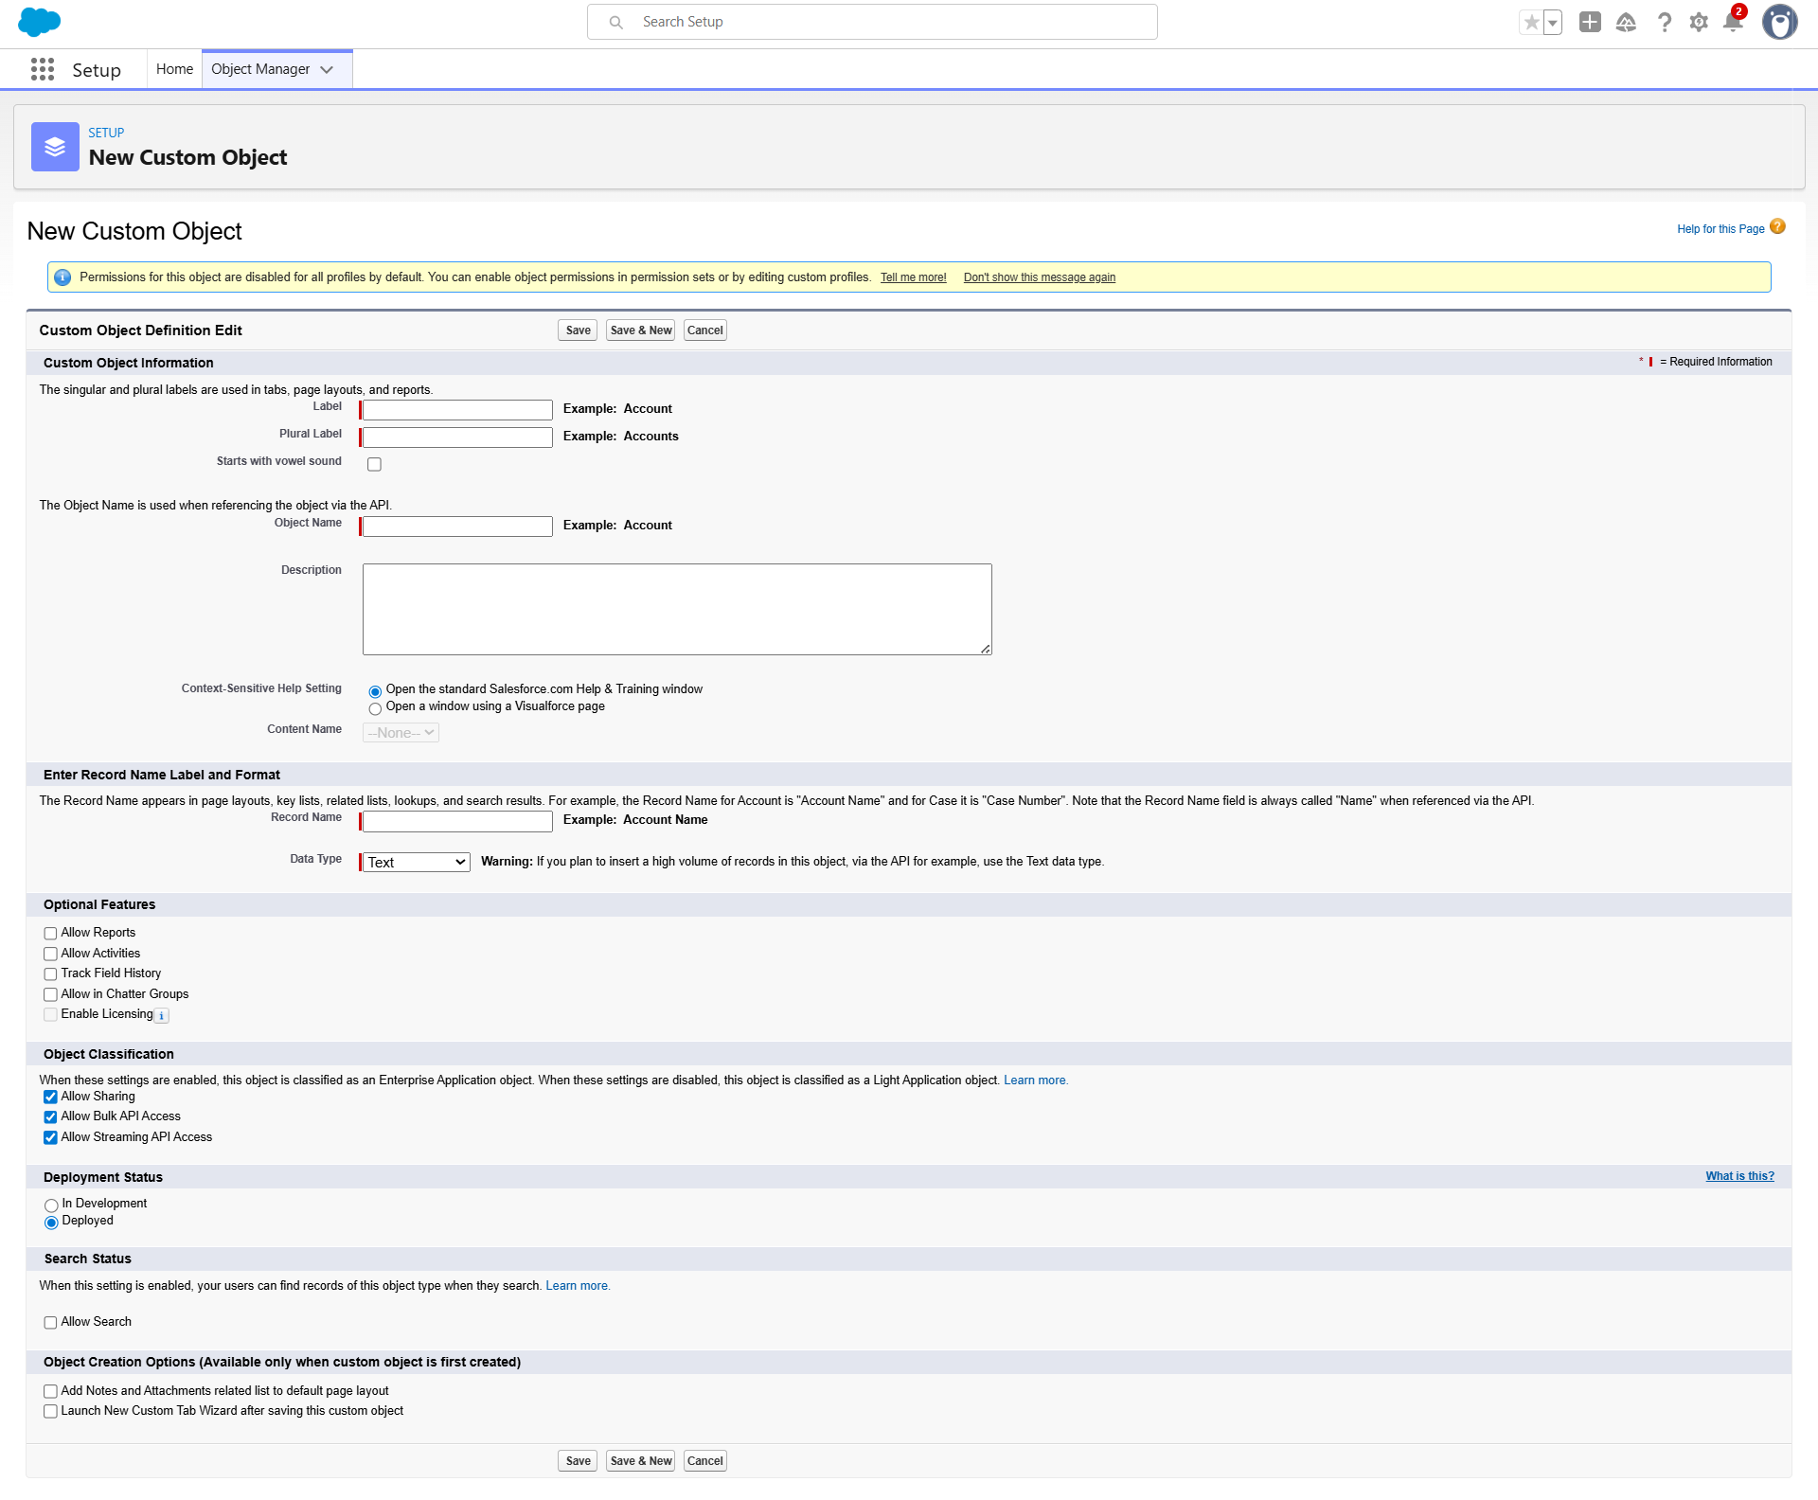Open the user profile avatar
The height and width of the screenshot is (1500, 1818).
1779,22
